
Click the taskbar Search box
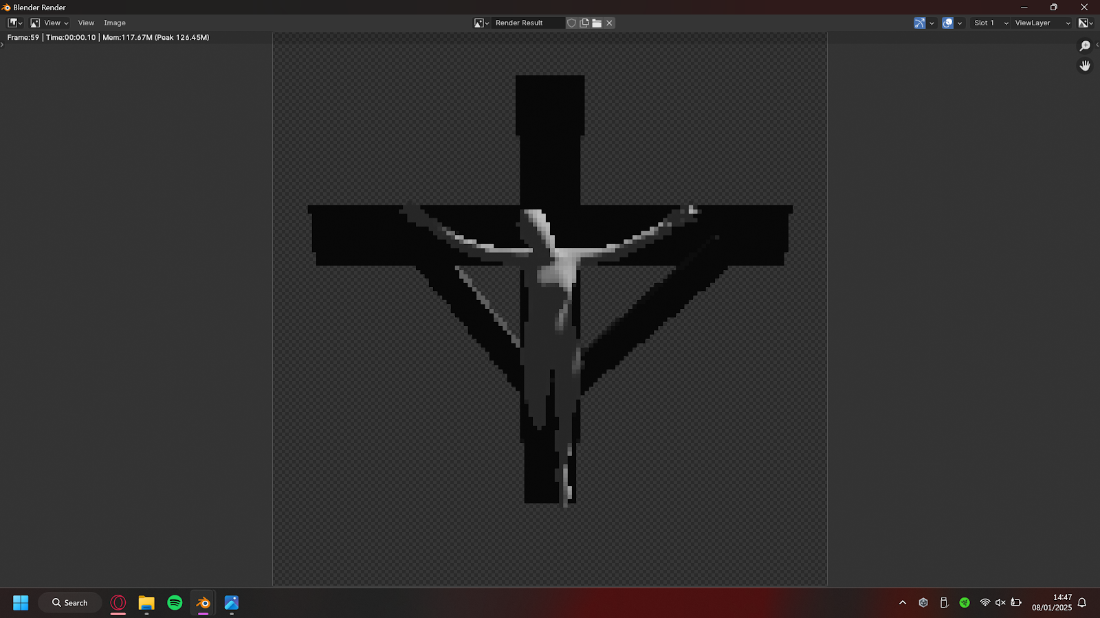(x=70, y=603)
